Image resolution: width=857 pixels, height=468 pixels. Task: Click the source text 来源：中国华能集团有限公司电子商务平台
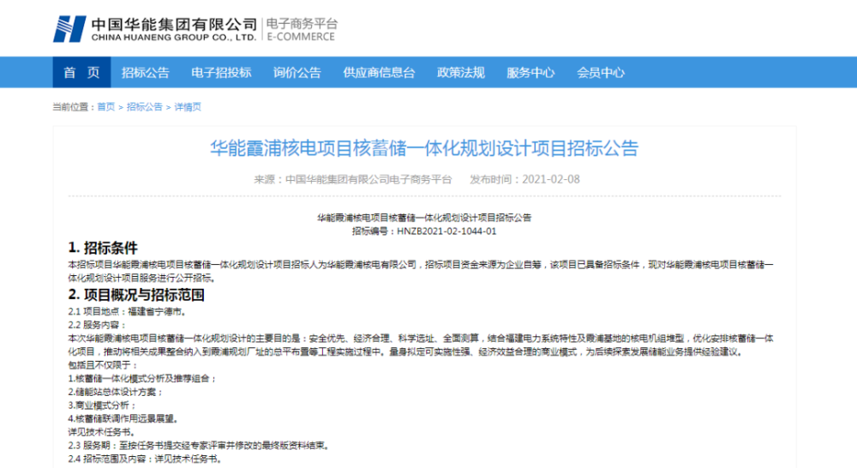[353, 179]
